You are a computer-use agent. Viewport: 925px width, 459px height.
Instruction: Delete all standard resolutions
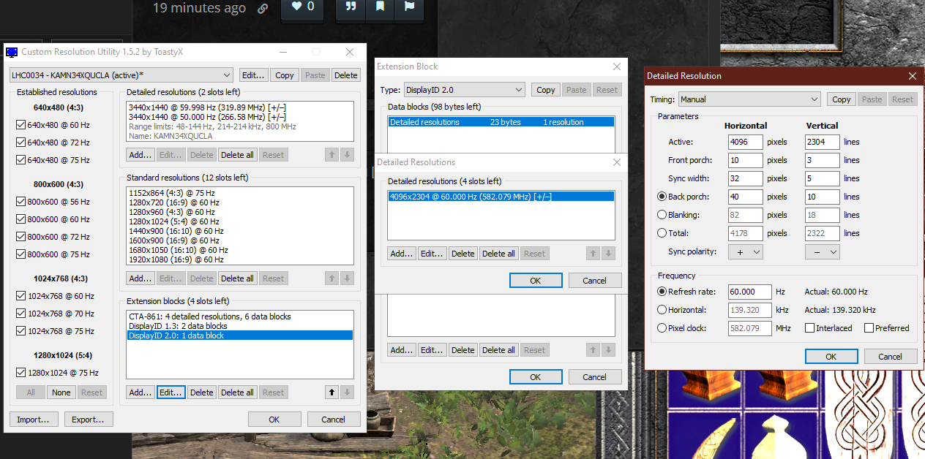[x=237, y=278]
